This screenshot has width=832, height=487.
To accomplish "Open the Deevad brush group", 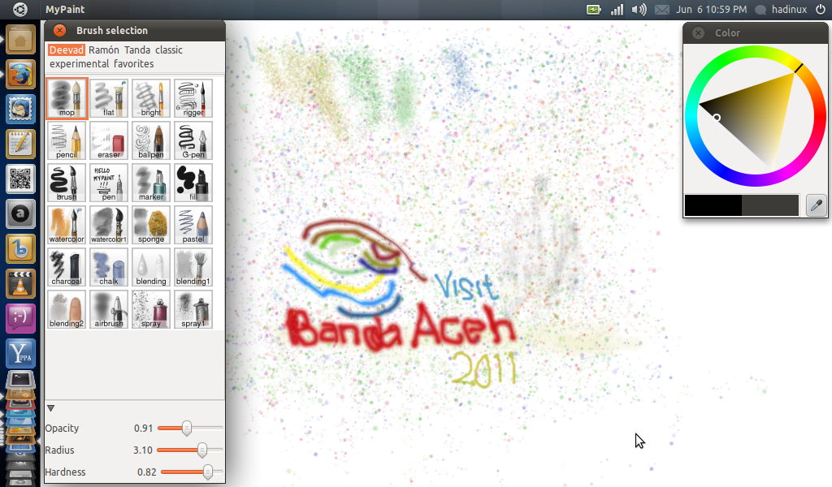I will [x=67, y=50].
